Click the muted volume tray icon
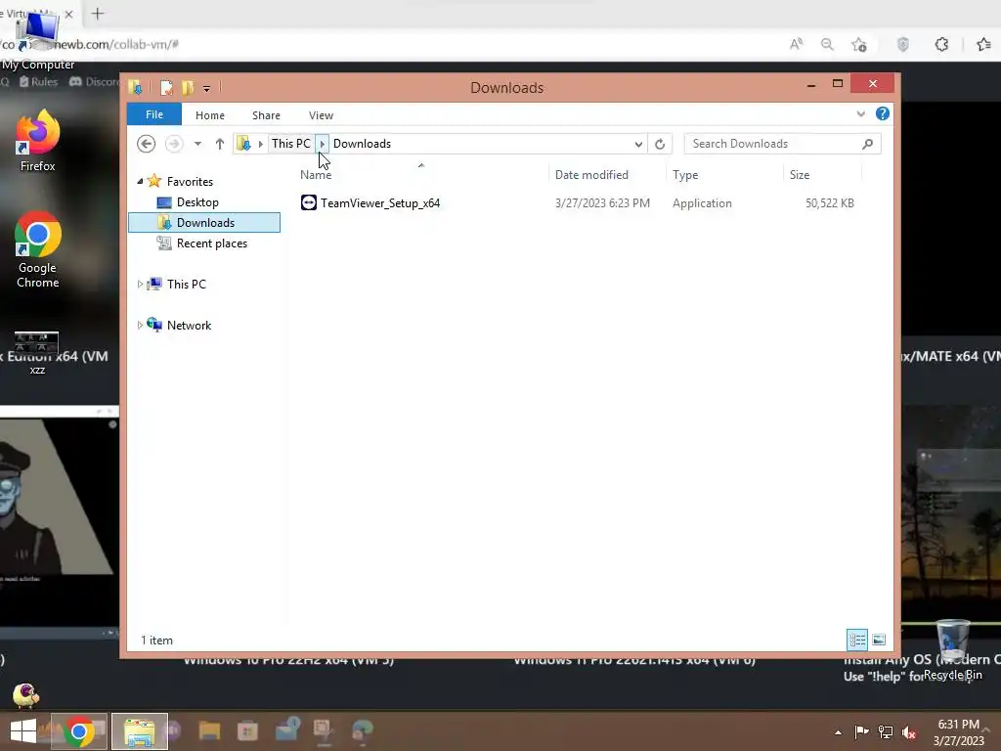Screen dimensions: 1001x751 tap(909, 732)
